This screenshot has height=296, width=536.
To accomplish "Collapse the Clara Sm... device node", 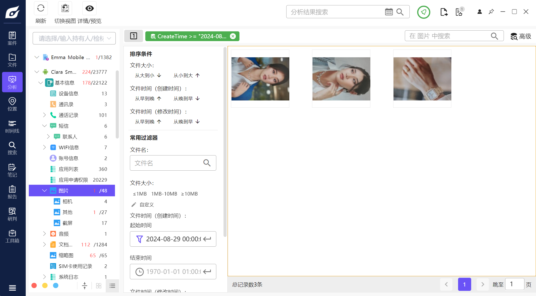I will [x=37, y=72].
